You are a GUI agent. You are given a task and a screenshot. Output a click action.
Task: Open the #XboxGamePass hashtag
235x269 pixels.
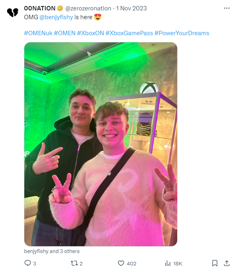pyautogui.click(x=129, y=33)
